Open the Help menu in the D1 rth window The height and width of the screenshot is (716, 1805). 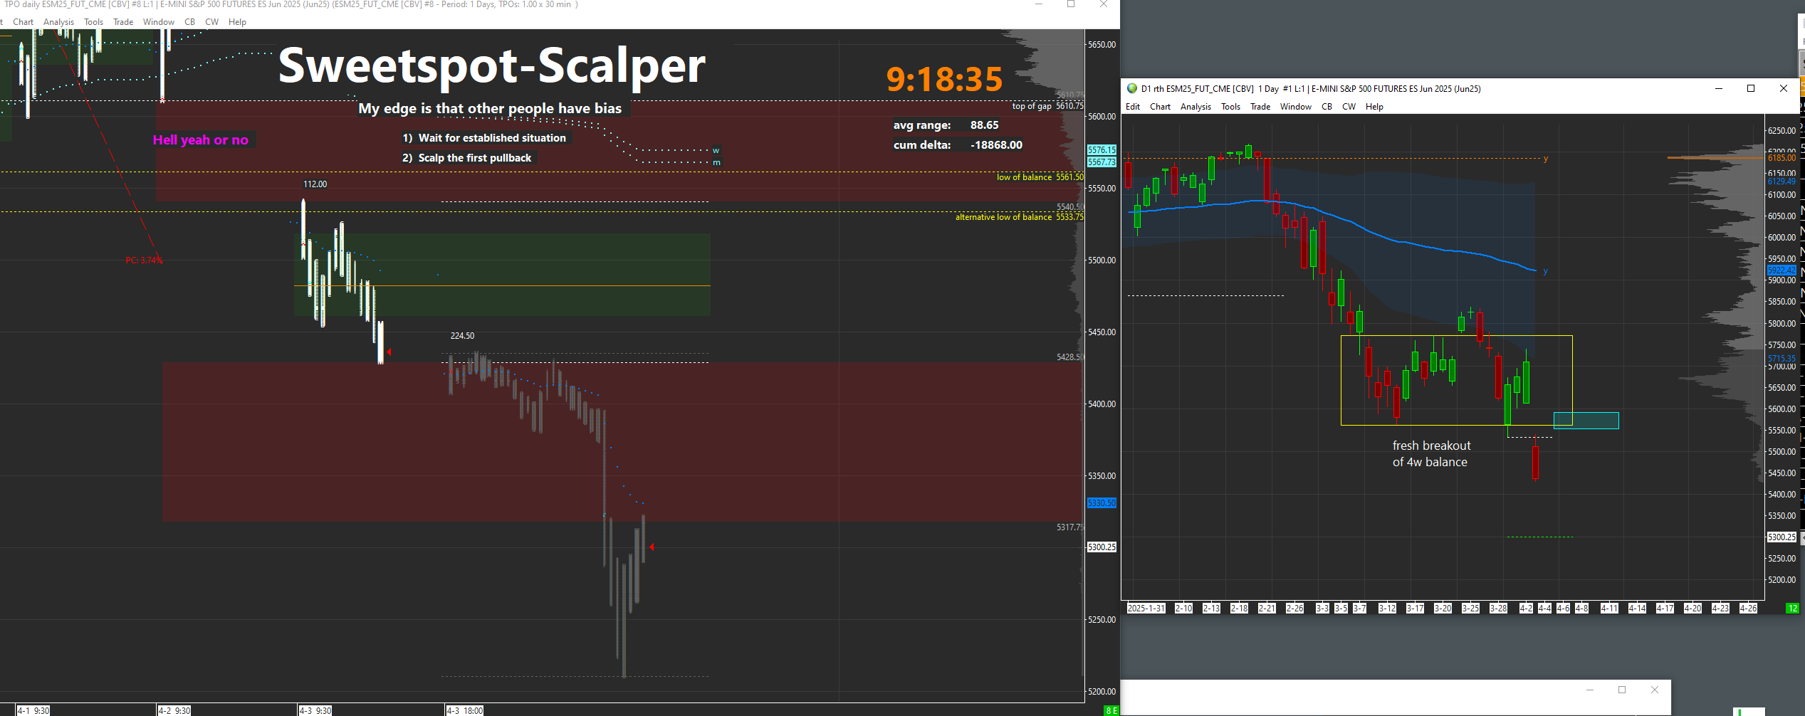(x=1374, y=107)
